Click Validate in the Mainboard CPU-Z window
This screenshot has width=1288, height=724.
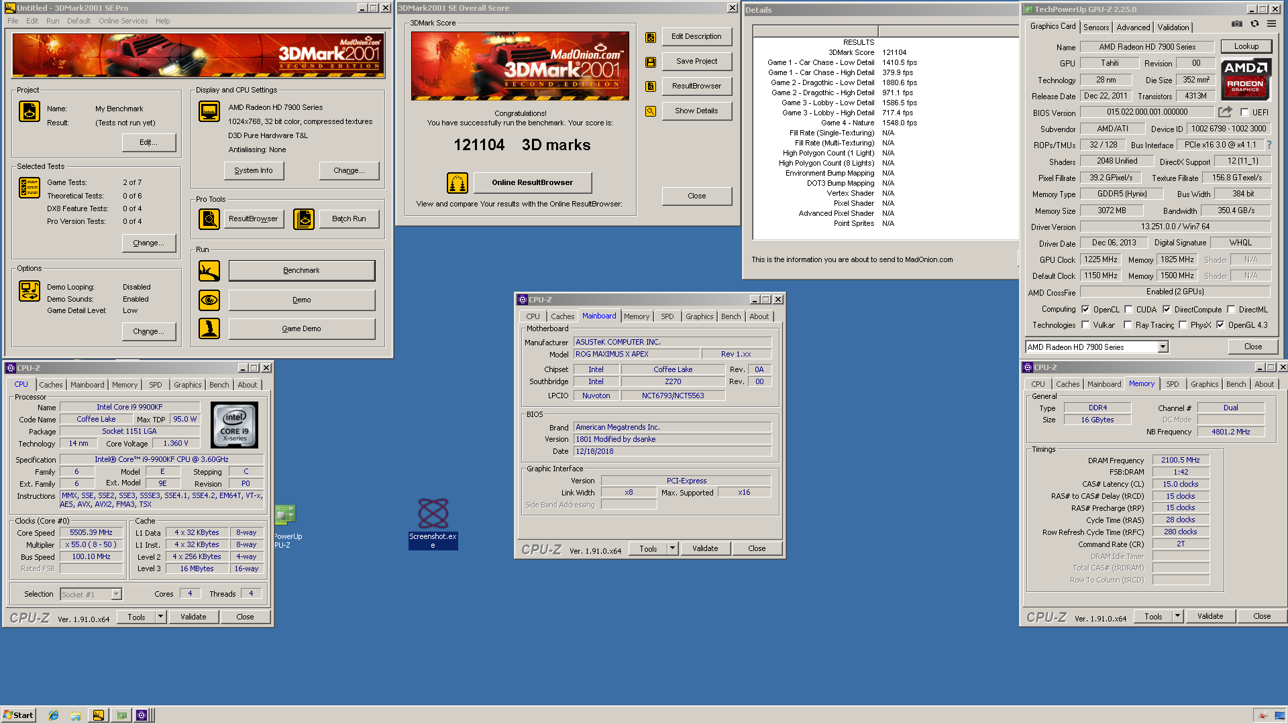click(x=704, y=548)
